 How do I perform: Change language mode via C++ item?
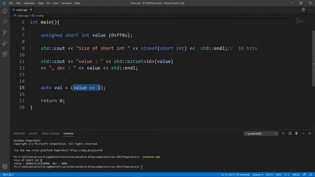point(286,175)
